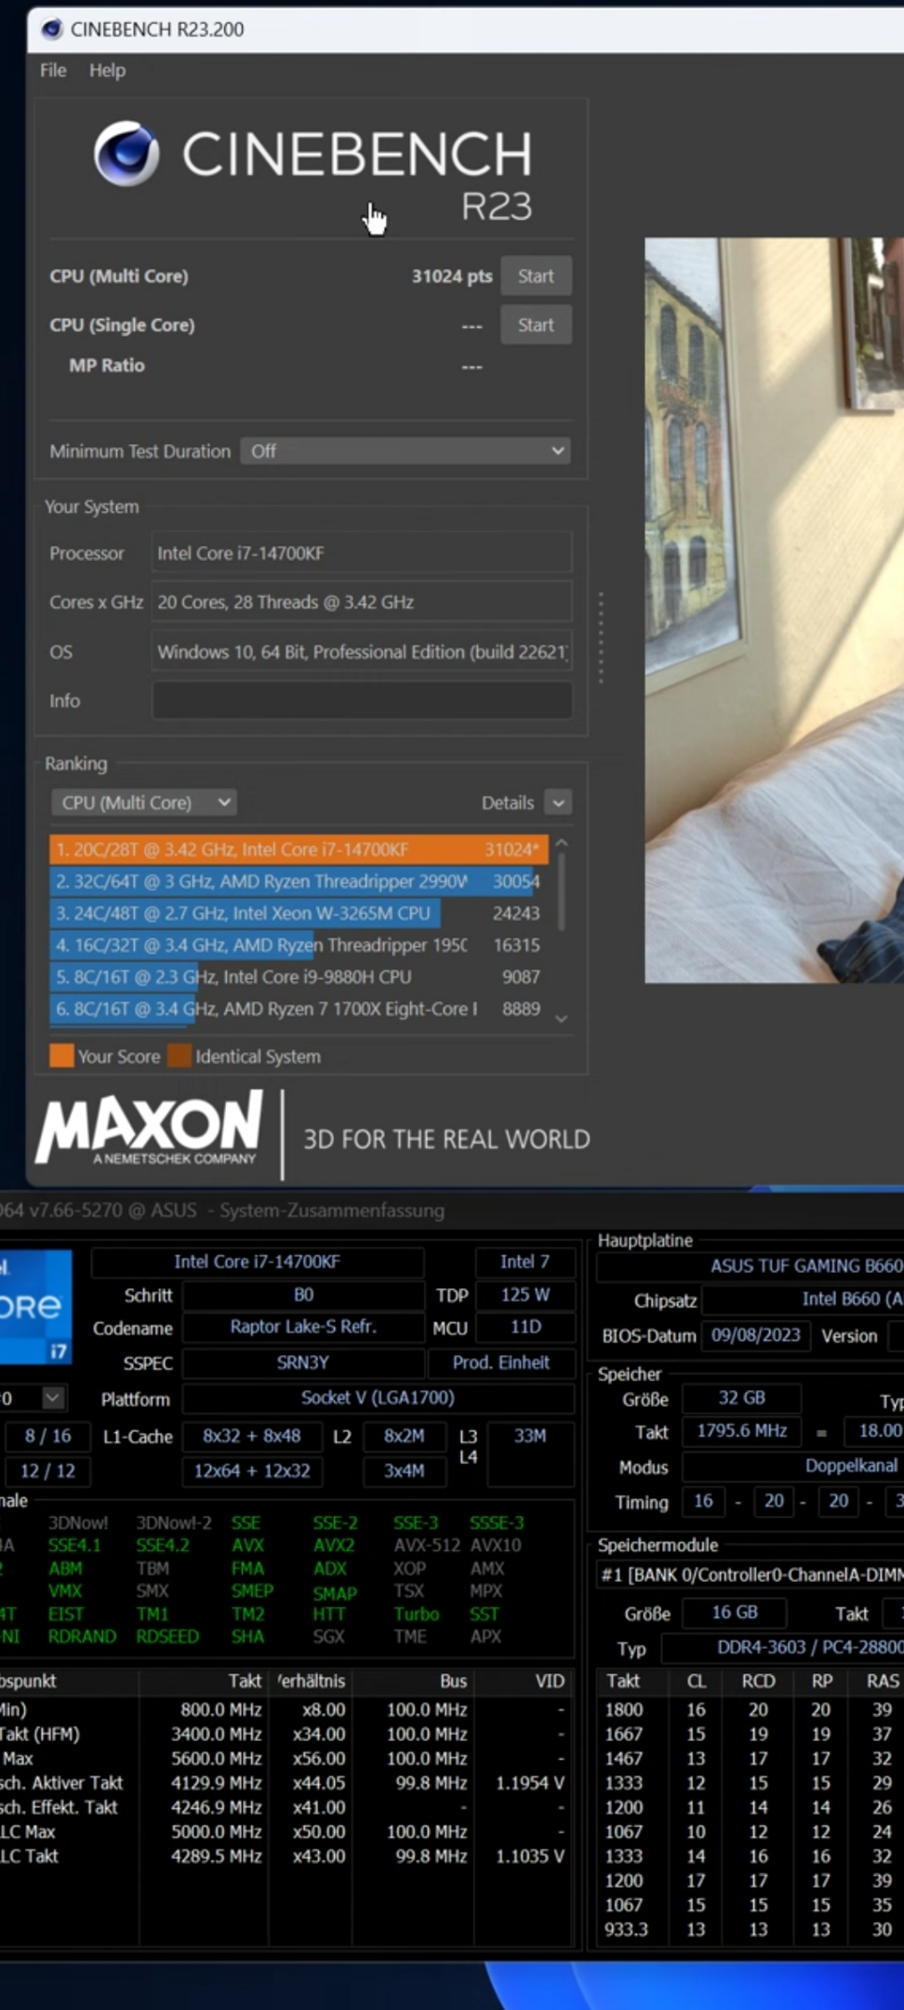The image size is (904, 2010).
Task: Click the SSPEC SRN3Y value
Action: [303, 1362]
